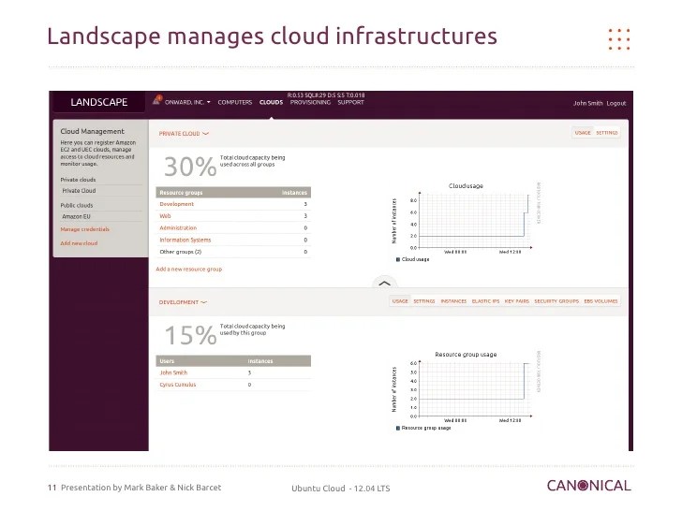682x511 pixels.
Task: Select the CLOUDS menu item
Action: coord(271,103)
